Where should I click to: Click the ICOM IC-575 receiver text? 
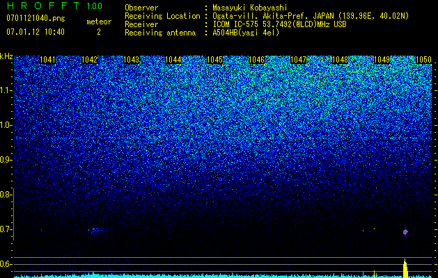pos(279,24)
